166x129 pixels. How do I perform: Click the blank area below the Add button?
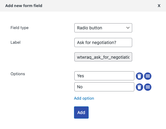(x=81, y=124)
